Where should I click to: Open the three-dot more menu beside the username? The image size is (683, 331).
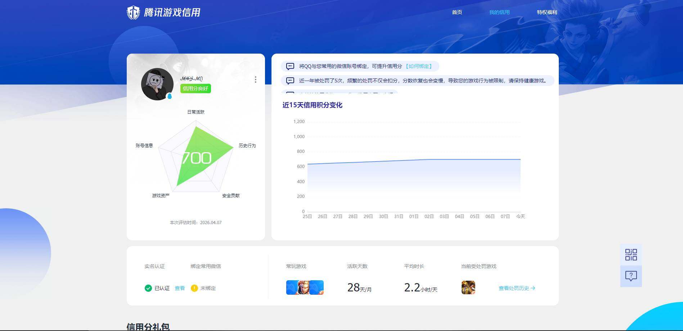click(256, 80)
